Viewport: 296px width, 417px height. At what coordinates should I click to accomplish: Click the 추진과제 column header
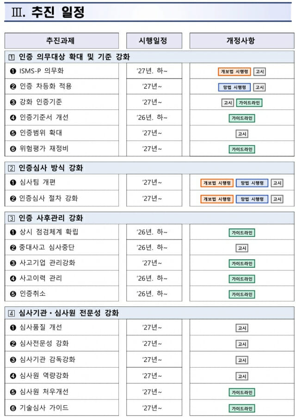61,41
